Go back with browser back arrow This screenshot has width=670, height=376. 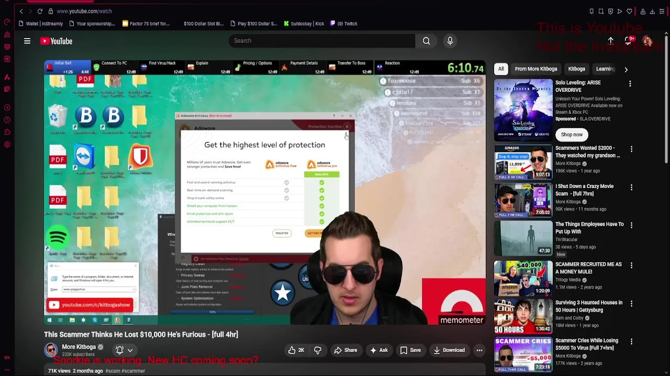point(21,11)
